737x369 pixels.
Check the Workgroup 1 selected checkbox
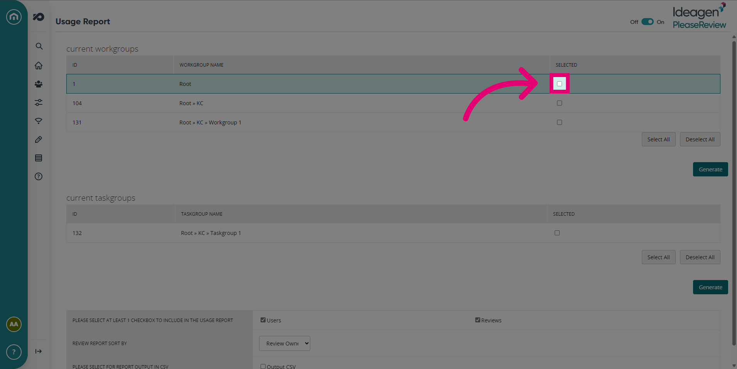coord(559,122)
